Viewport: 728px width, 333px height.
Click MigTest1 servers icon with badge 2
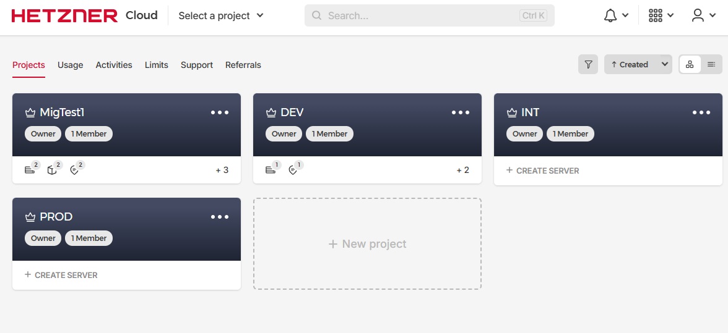coord(32,169)
